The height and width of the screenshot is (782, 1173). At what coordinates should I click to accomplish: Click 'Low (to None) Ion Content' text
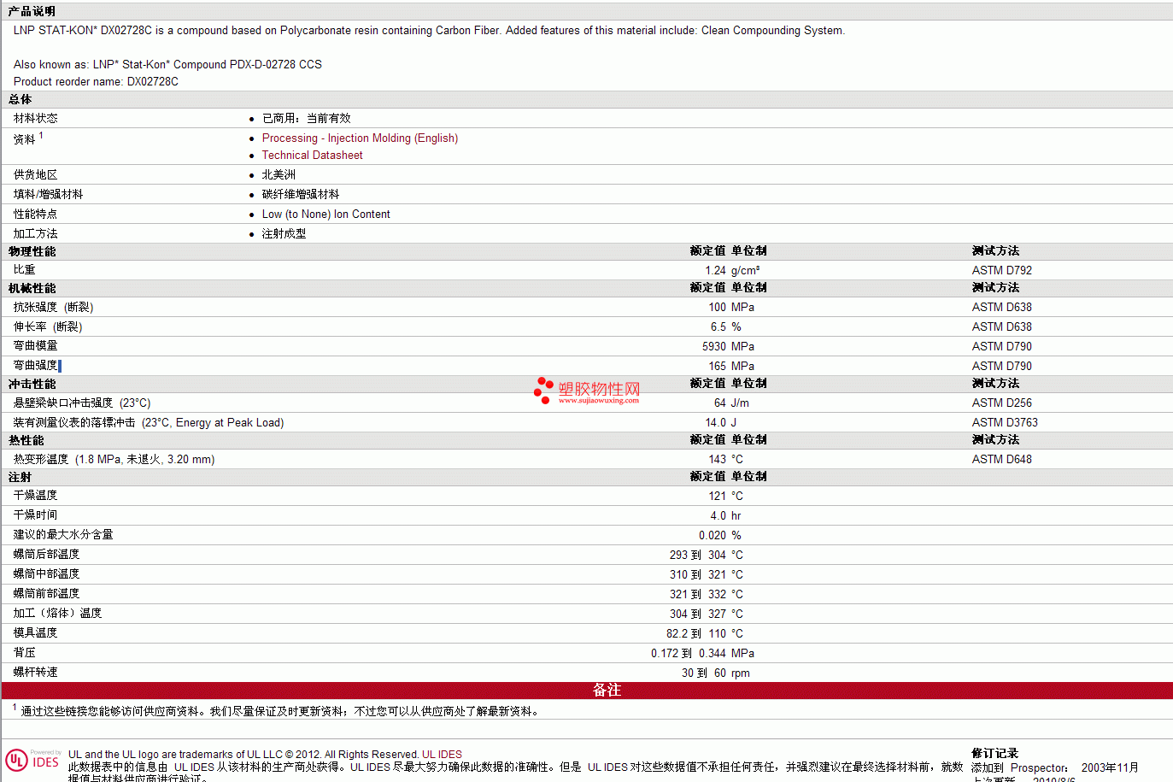point(326,215)
